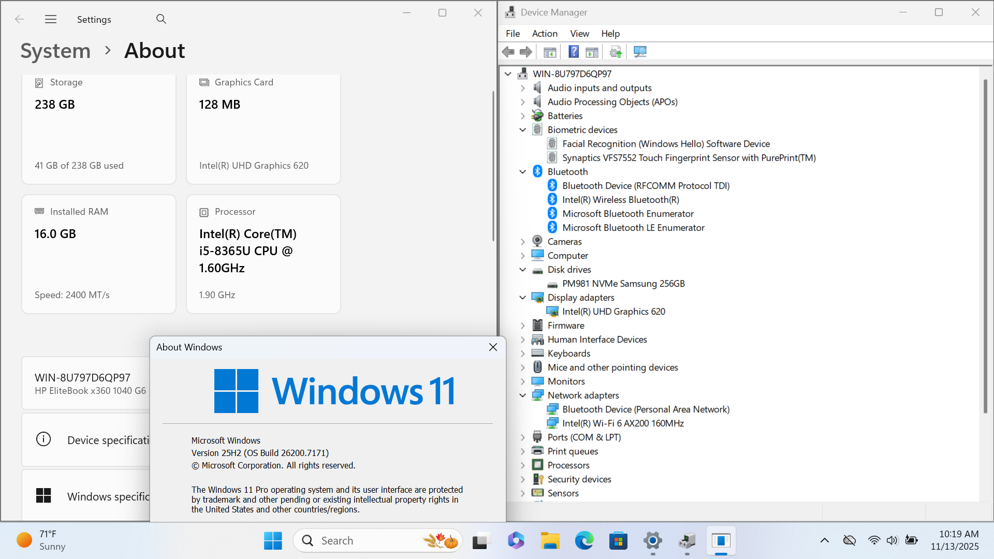The width and height of the screenshot is (994, 559).
Task: Collapse the Display adapters category
Action: (523, 298)
